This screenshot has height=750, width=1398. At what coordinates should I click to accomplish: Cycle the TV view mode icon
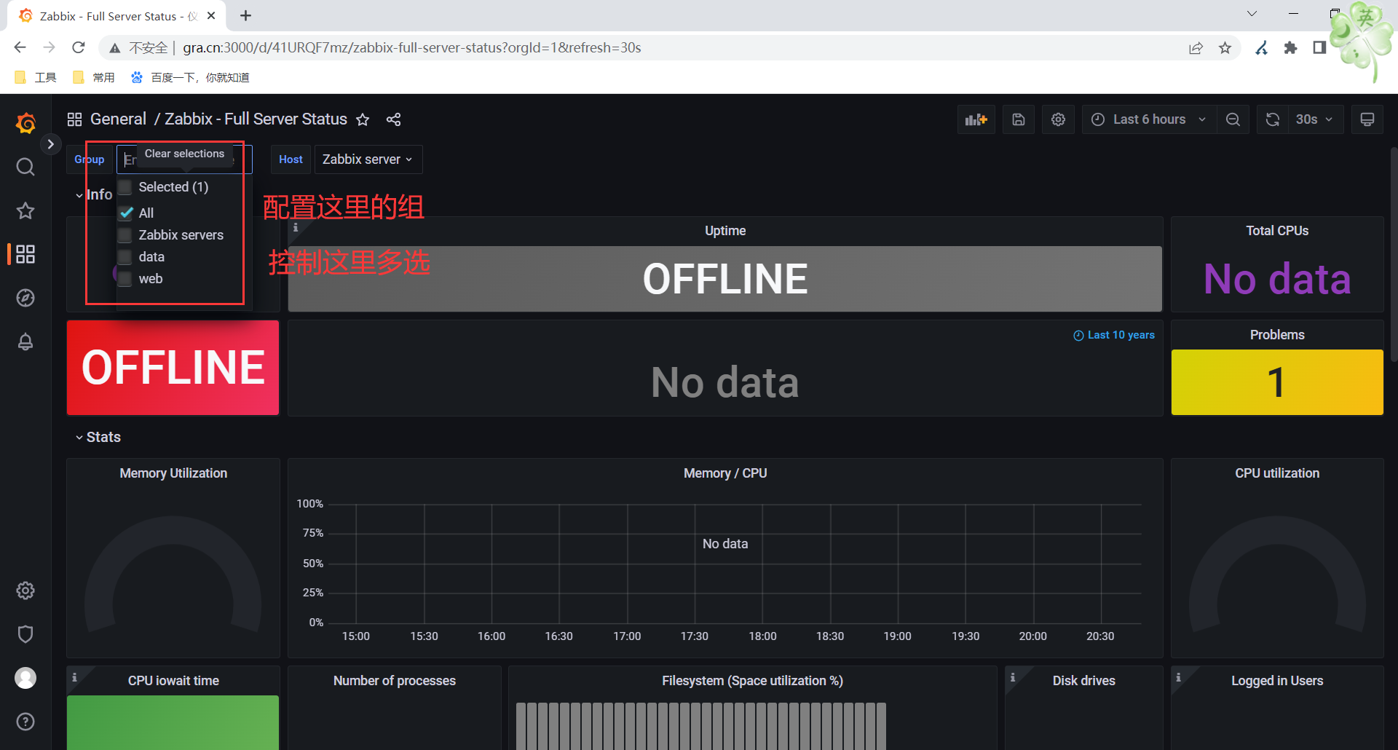(1367, 119)
